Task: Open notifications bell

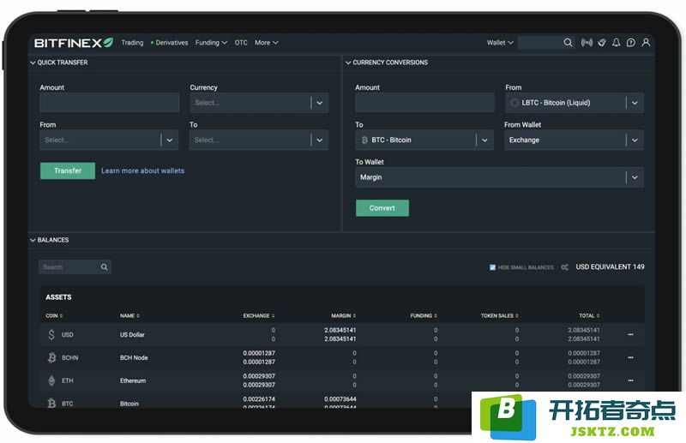Action: [616, 43]
